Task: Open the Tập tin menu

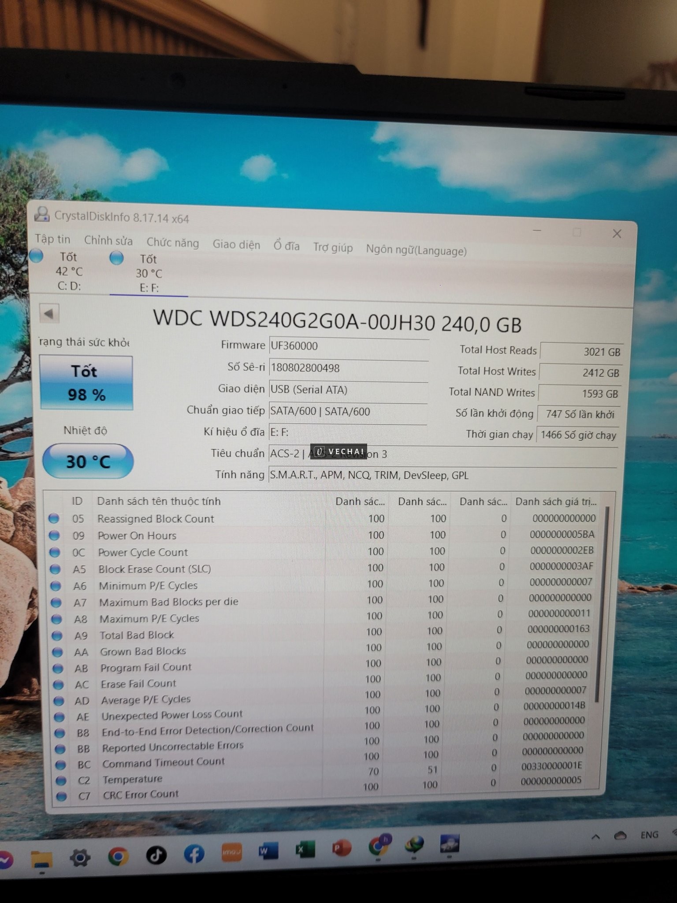Action: pos(52,239)
